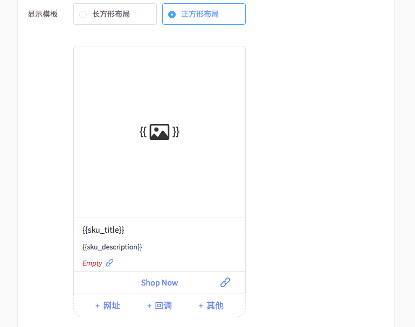This screenshot has width=415, height=327.
Task: Add a 网址 button
Action: [x=108, y=305]
